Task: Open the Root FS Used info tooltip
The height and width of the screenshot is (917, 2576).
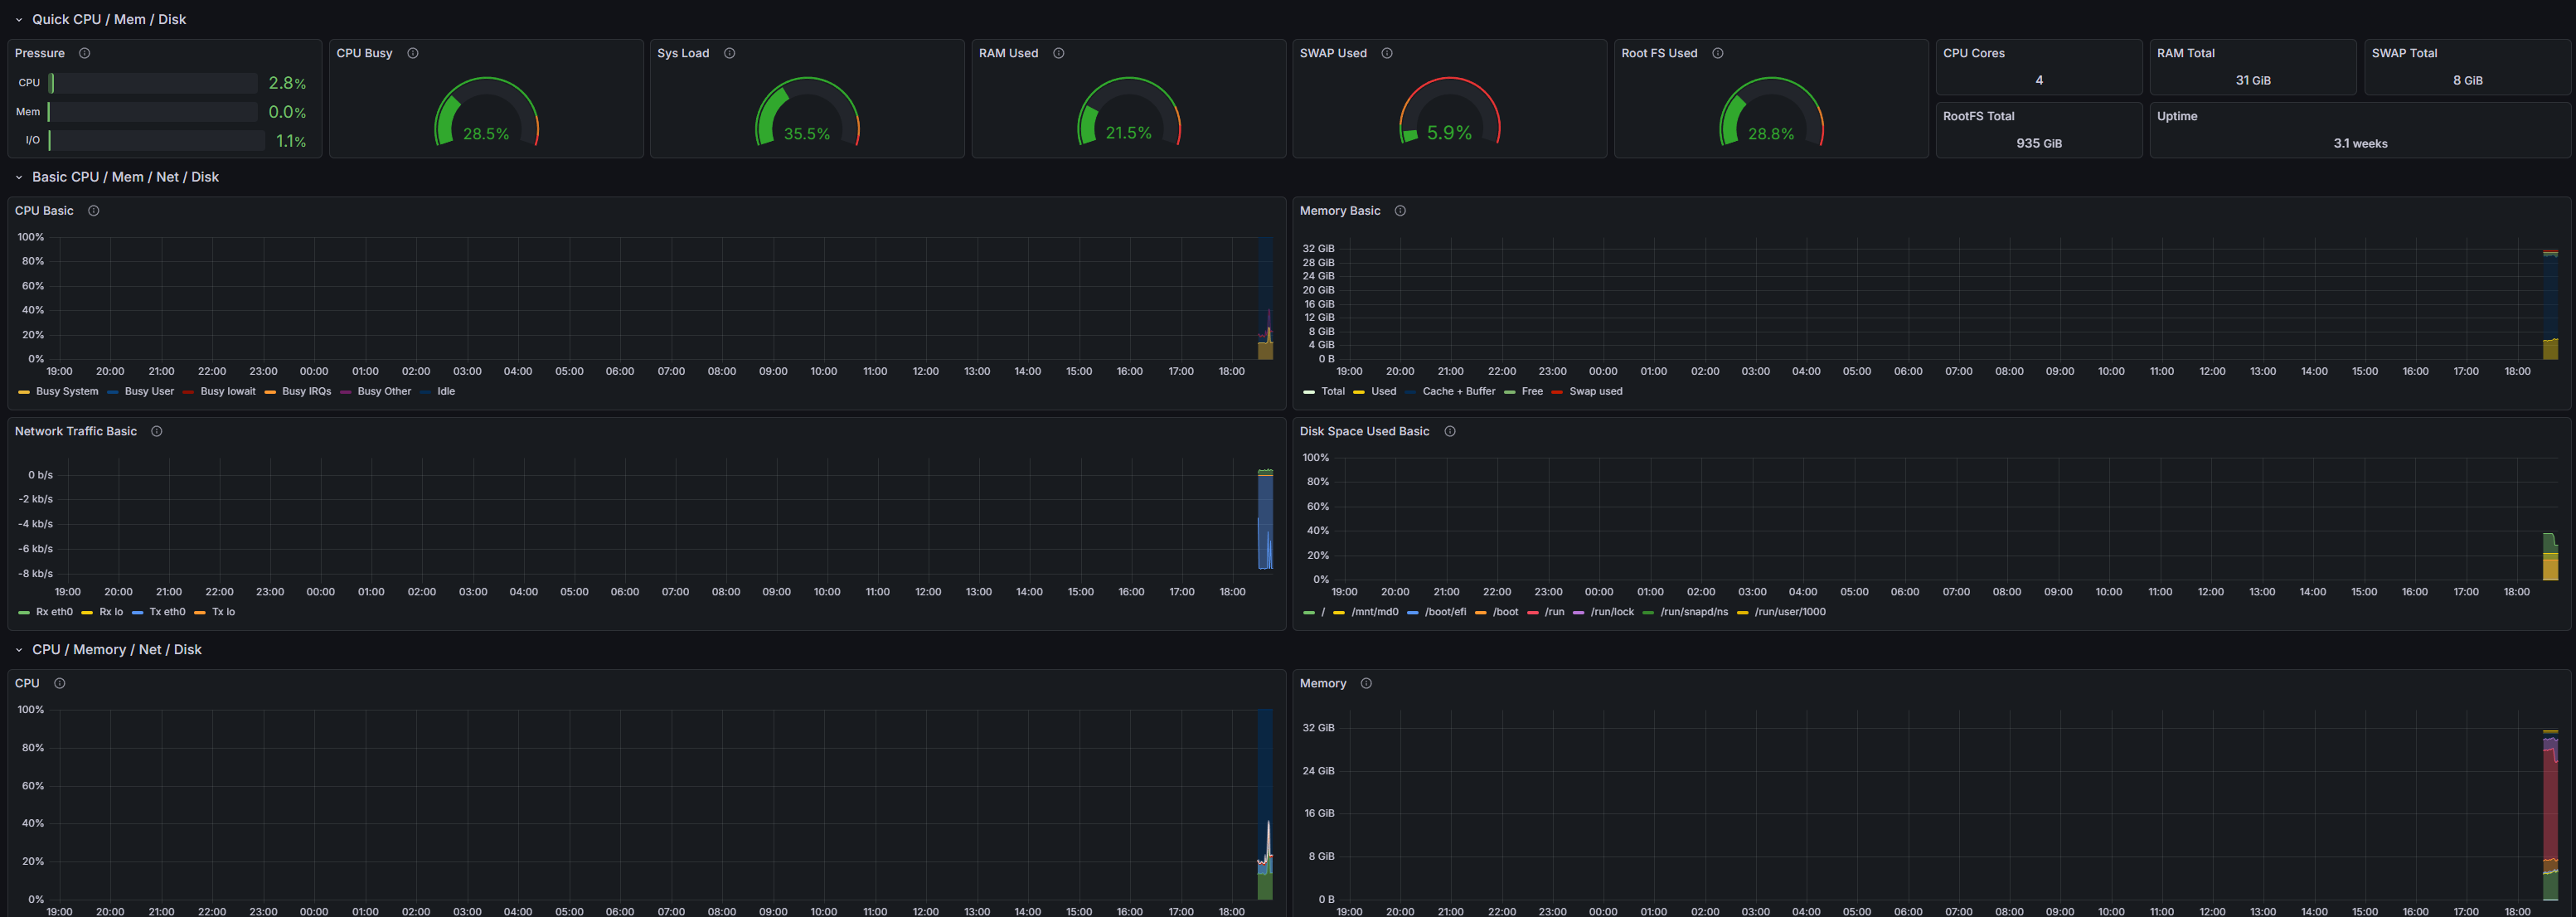Action: pyautogui.click(x=1718, y=53)
